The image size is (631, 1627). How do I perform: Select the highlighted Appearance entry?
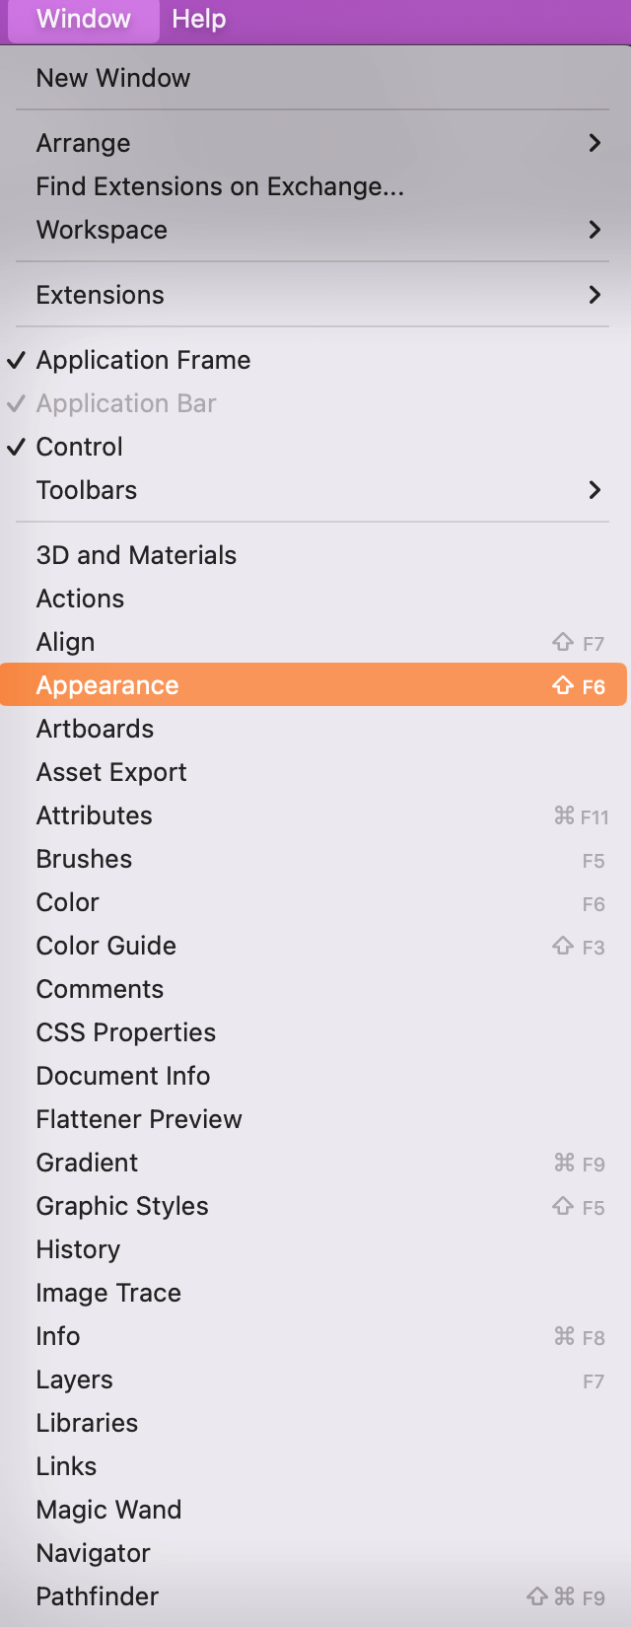[x=106, y=685]
